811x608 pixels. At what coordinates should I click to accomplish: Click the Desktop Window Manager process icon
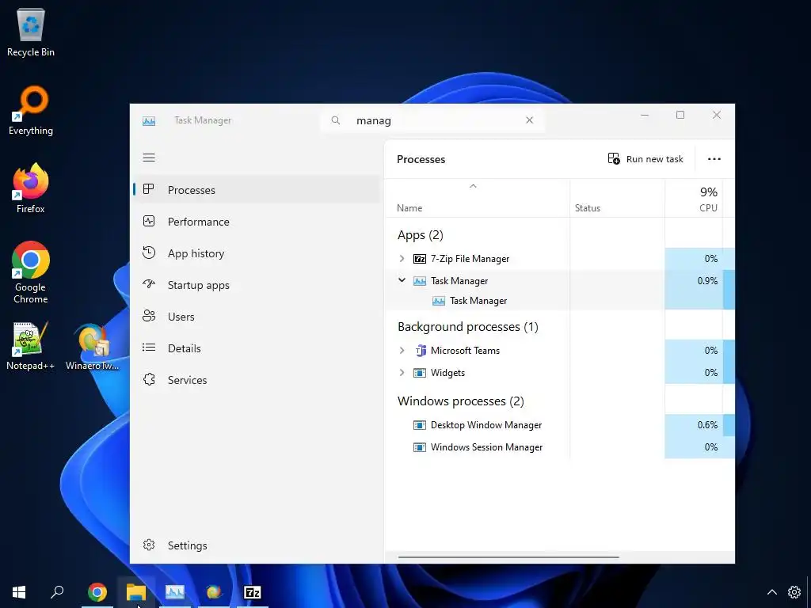(x=420, y=425)
